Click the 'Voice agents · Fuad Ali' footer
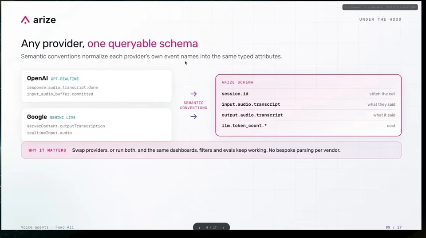This screenshot has width=426, height=238. 47,227
